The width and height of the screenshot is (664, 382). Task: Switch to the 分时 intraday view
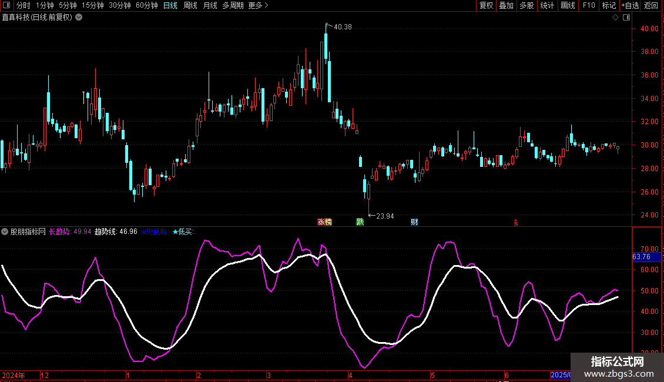coord(24,5)
